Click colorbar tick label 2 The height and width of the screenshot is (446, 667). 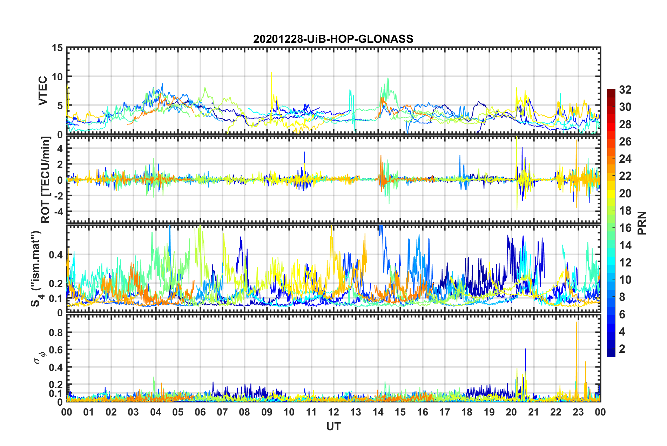[x=622, y=349]
